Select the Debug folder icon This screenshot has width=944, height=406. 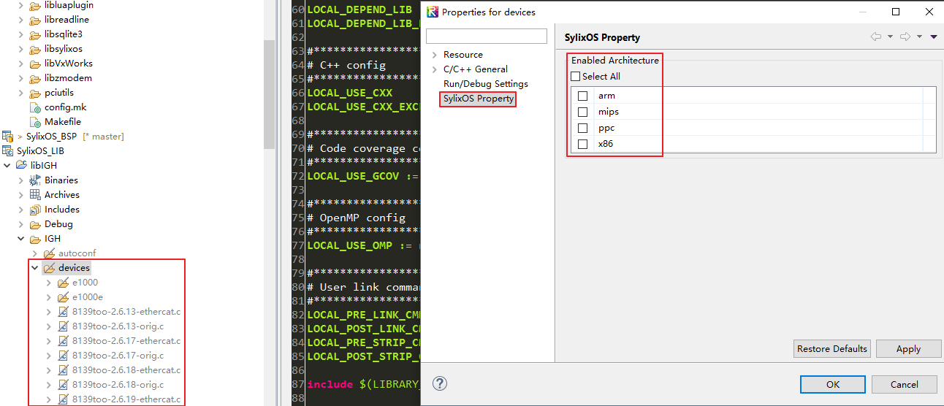(35, 224)
